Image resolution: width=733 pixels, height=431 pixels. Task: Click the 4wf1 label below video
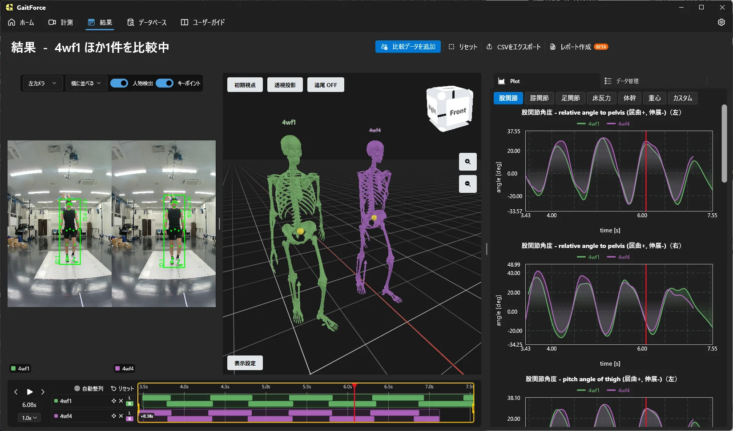click(x=20, y=368)
